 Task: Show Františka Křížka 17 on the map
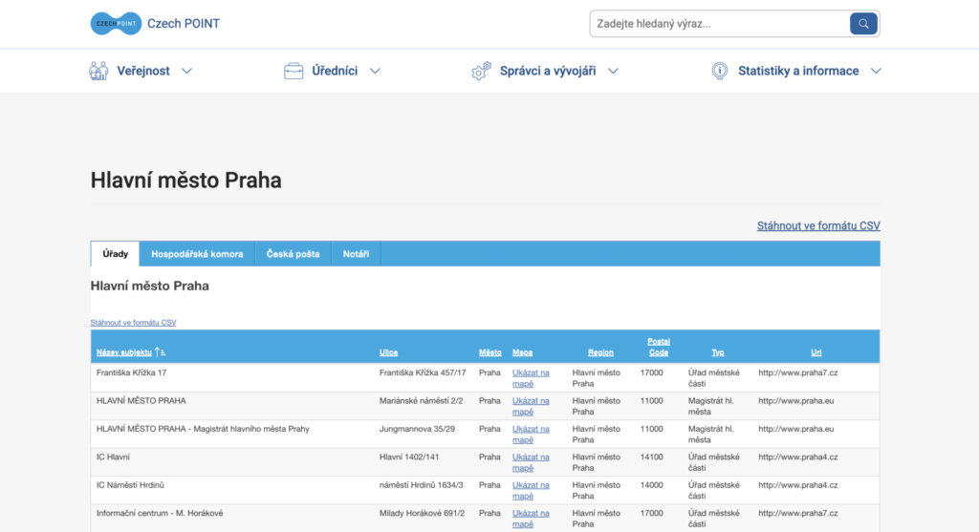pos(531,378)
